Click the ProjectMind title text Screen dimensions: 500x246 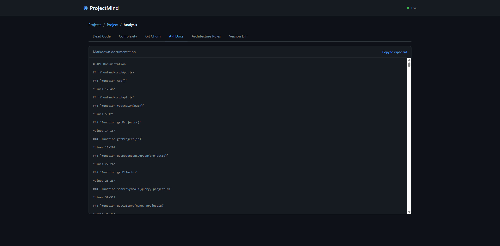(104, 8)
